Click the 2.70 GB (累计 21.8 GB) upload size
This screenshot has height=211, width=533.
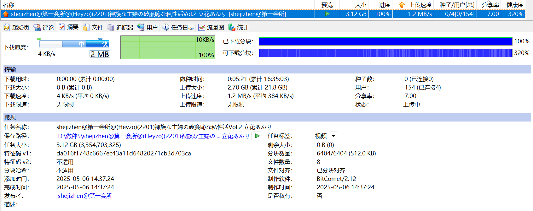tap(258, 88)
